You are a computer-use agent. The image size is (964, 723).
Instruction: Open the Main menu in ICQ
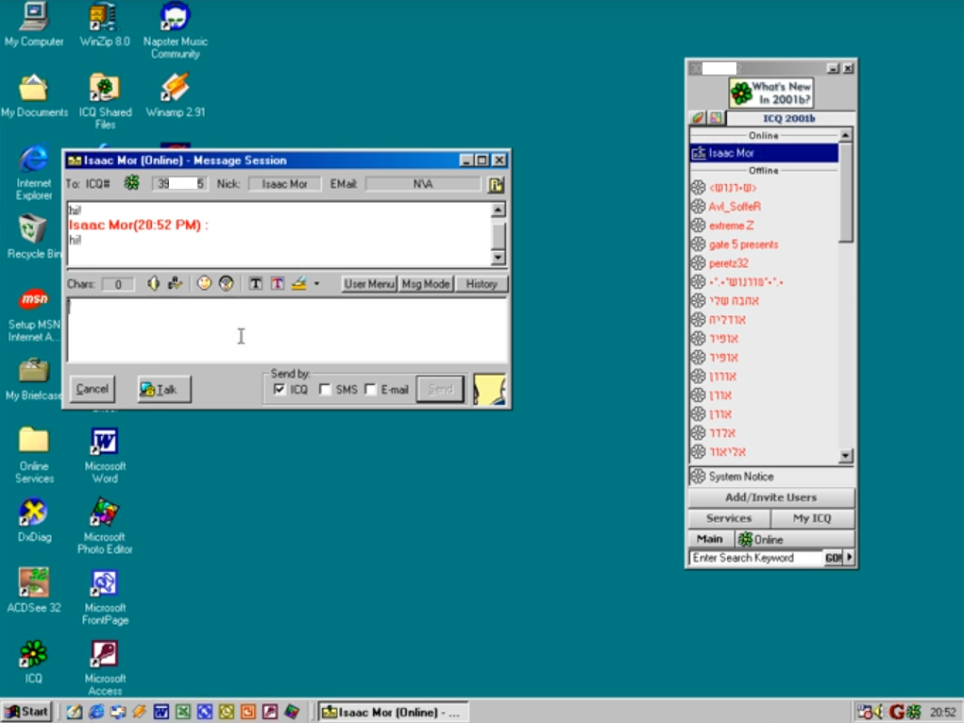[x=710, y=539]
